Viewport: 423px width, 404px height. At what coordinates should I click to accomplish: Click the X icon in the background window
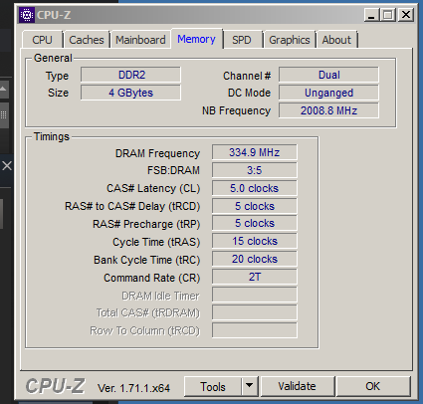(x=7, y=165)
